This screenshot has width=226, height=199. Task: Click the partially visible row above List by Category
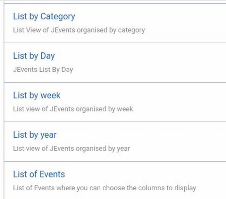point(115,1)
